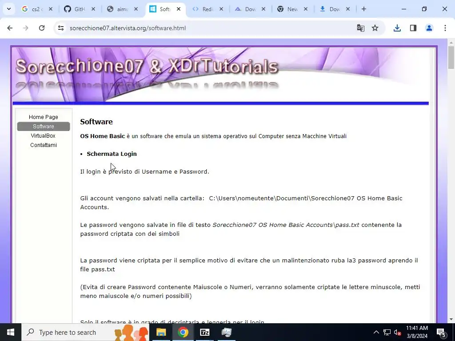Open the VirtualBox navigation link
Viewport: 455px width, 341px height.
(x=44, y=136)
